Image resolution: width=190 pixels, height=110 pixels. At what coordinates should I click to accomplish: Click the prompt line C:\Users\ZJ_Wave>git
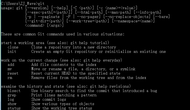click(22, 4)
